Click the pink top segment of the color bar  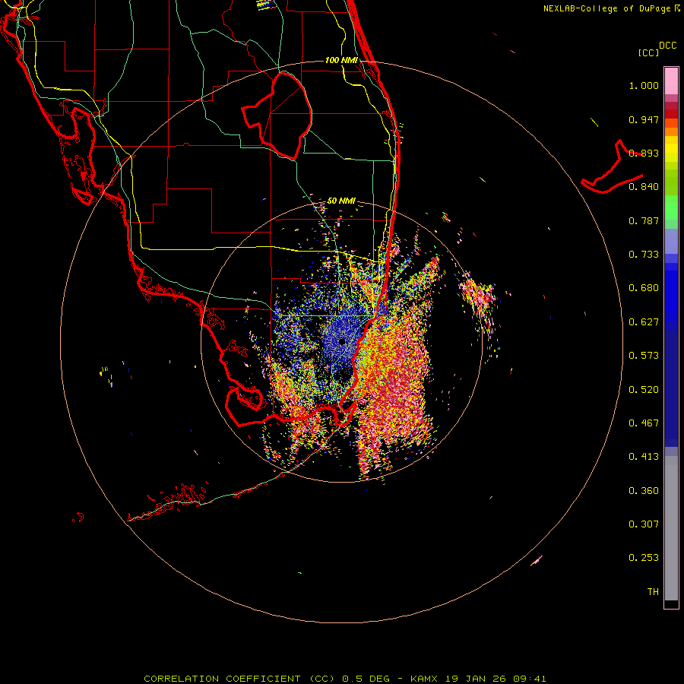(x=671, y=81)
